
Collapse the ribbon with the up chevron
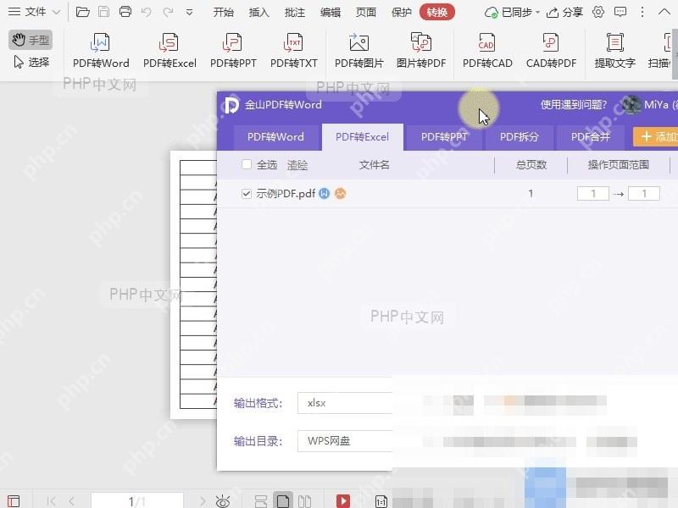click(x=664, y=12)
